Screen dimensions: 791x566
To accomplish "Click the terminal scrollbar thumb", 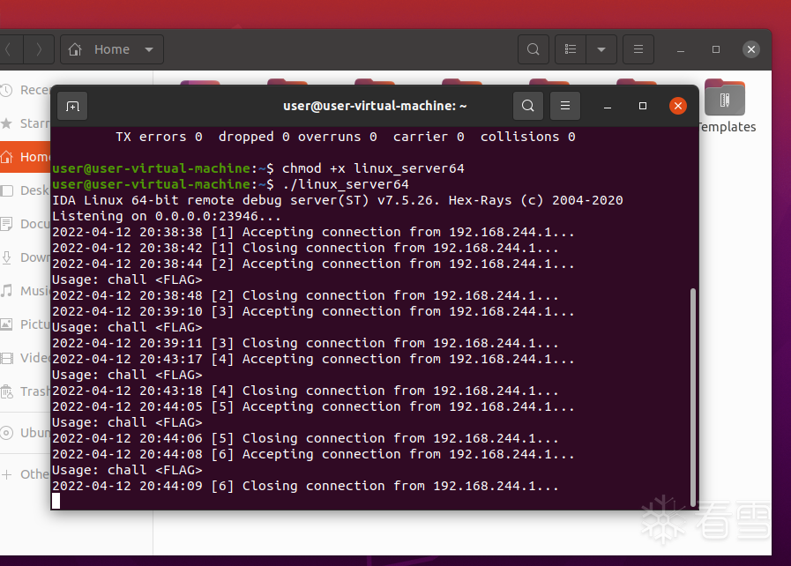I will click(693, 397).
